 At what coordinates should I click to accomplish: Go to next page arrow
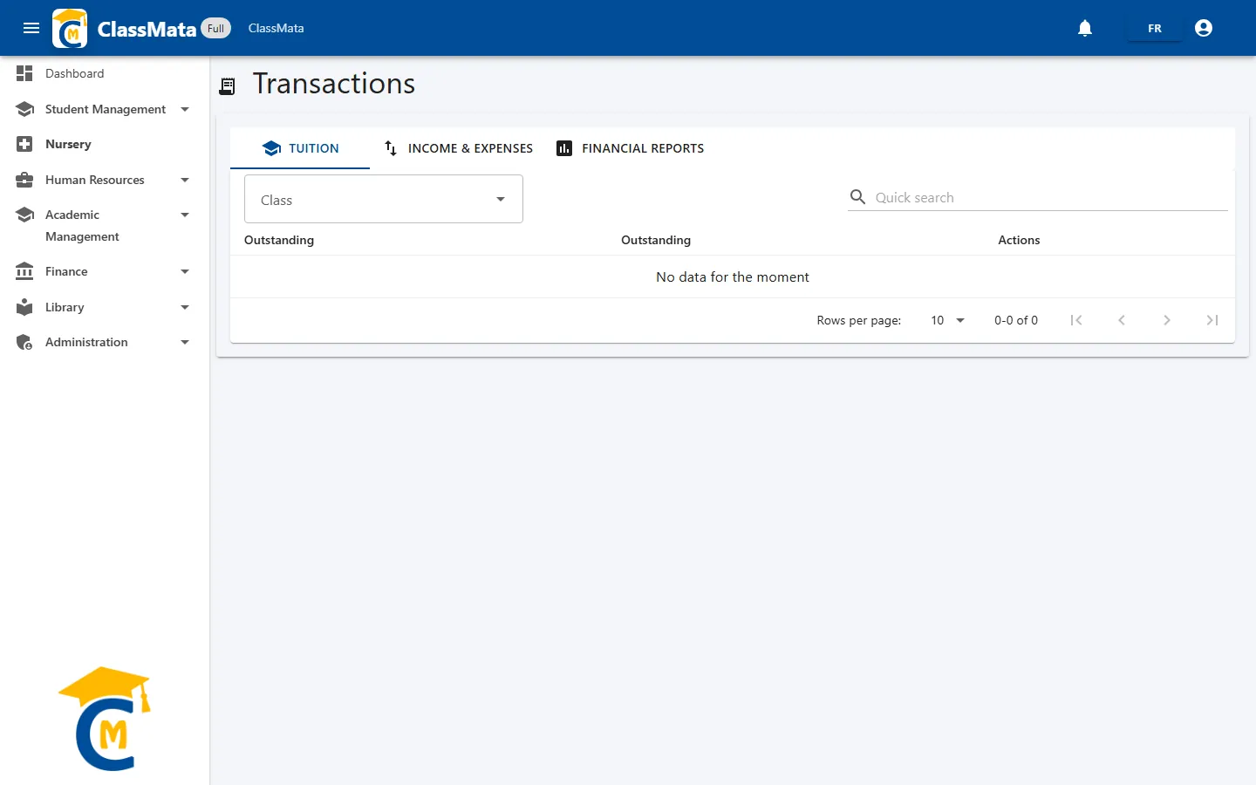pos(1167,320)
